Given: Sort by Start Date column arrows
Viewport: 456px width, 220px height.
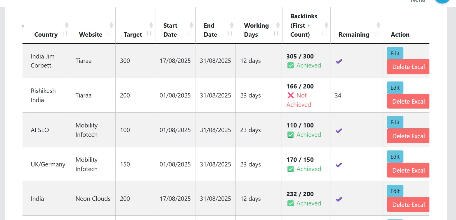Looking at the screenshot, I should pyautogui.click(x=190, y=34).
